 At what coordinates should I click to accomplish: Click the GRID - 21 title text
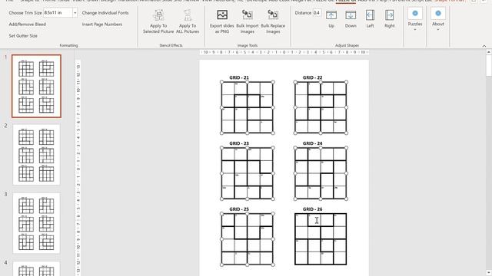click(239, 77)
